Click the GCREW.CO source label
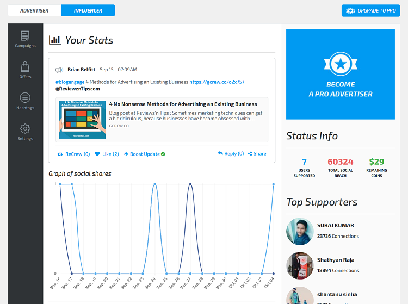The image size is (408, 304). point(119,126)
